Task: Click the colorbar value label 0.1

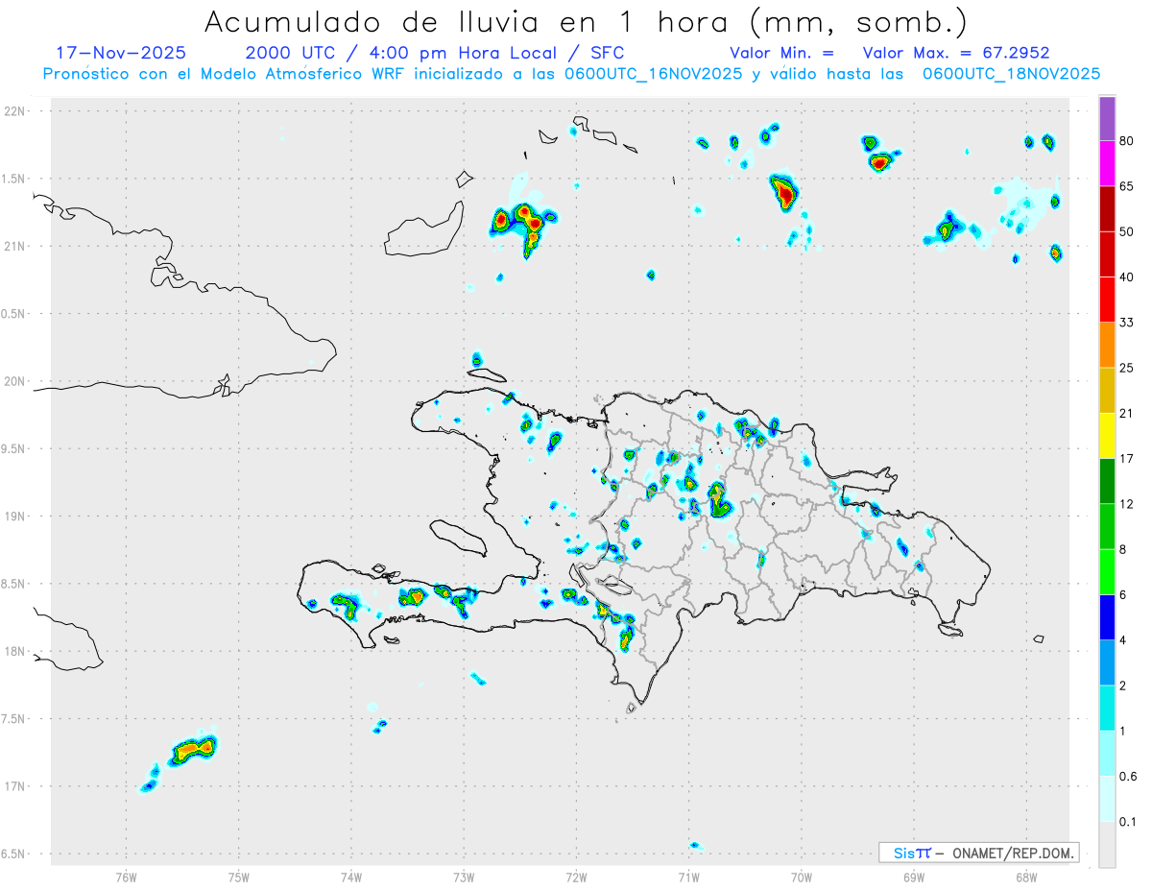Action: coord(1128,822)
